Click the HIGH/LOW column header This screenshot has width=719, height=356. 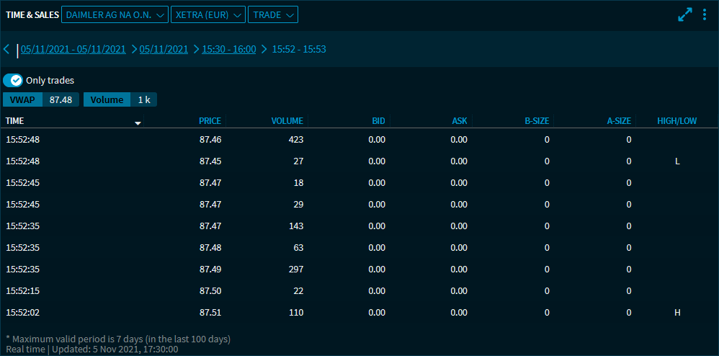(x=676, y=121)
